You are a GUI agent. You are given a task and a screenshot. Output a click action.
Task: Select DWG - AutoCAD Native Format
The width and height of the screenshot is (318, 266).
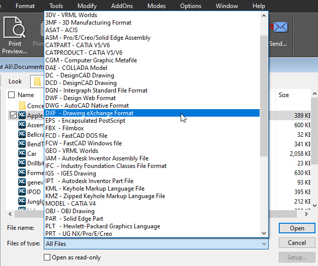152,106
